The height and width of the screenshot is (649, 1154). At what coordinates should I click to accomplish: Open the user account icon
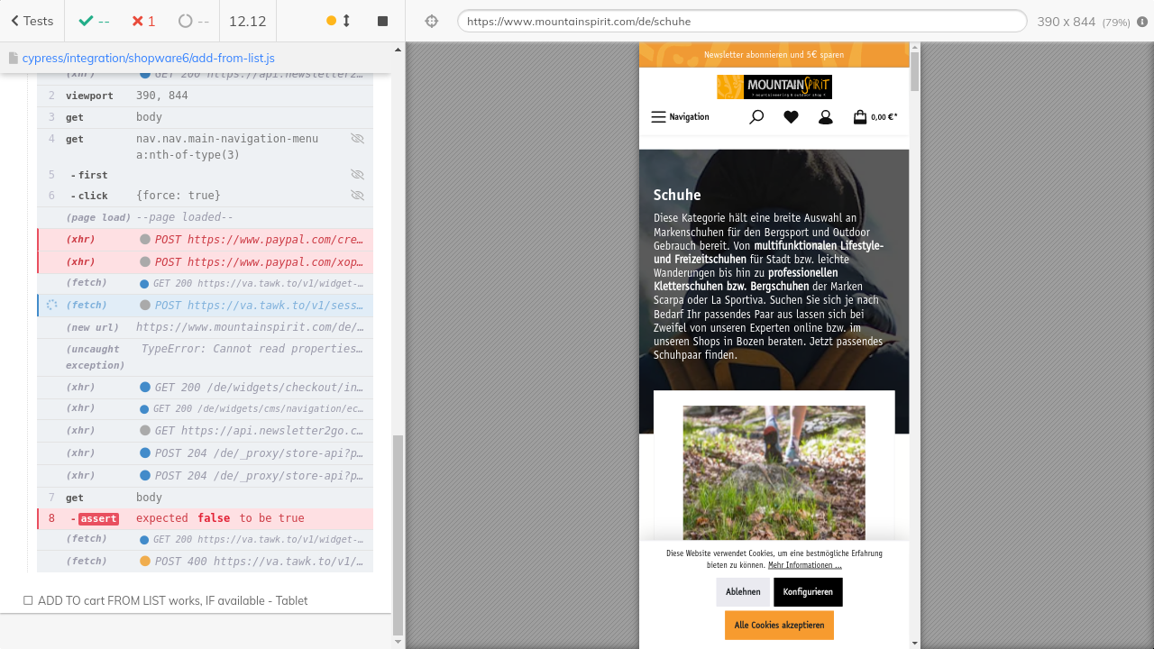(825, 117)
